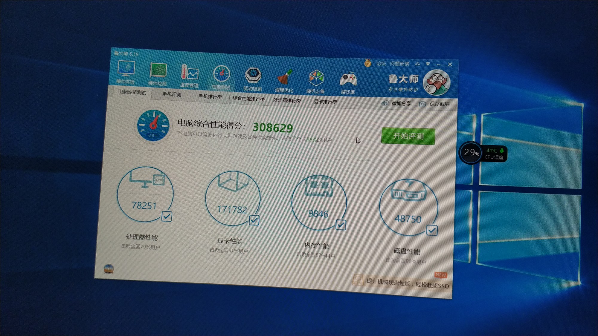Open the 硬件检测 hardware detection icon
598x336 pixels.
click(158, 74)
